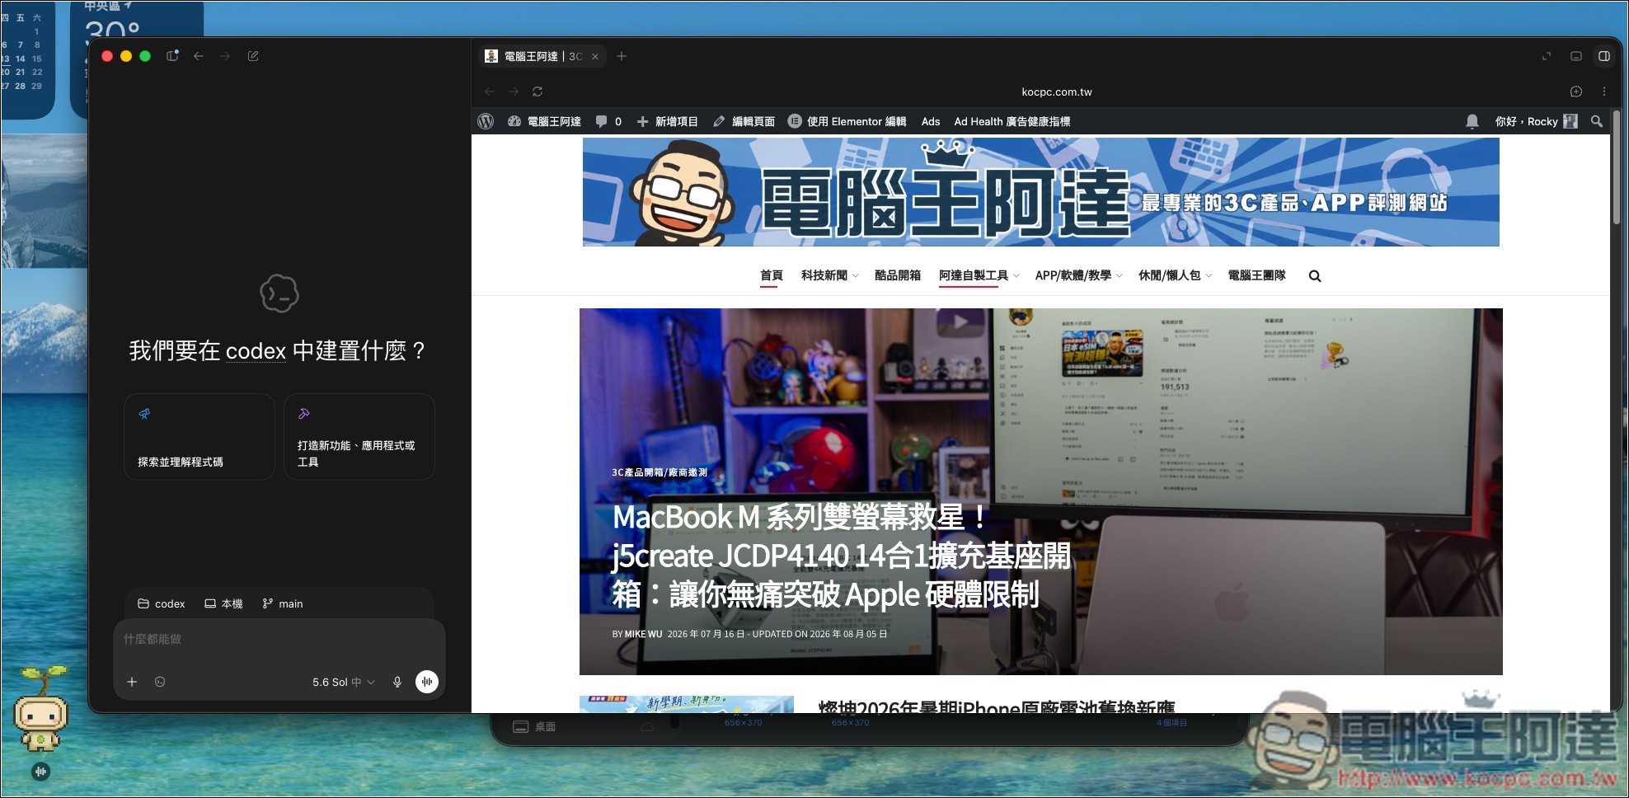Go back in the Codex panel history
The image size is (1629, 798).
tap(199, 56)
